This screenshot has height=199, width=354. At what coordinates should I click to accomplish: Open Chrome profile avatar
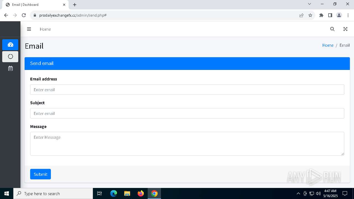[339, 15]
